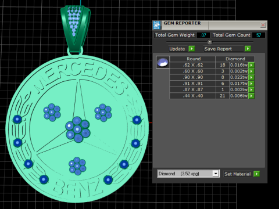
Task: Select the .60 X .60 size cell
Action: (x=193, y=71)
